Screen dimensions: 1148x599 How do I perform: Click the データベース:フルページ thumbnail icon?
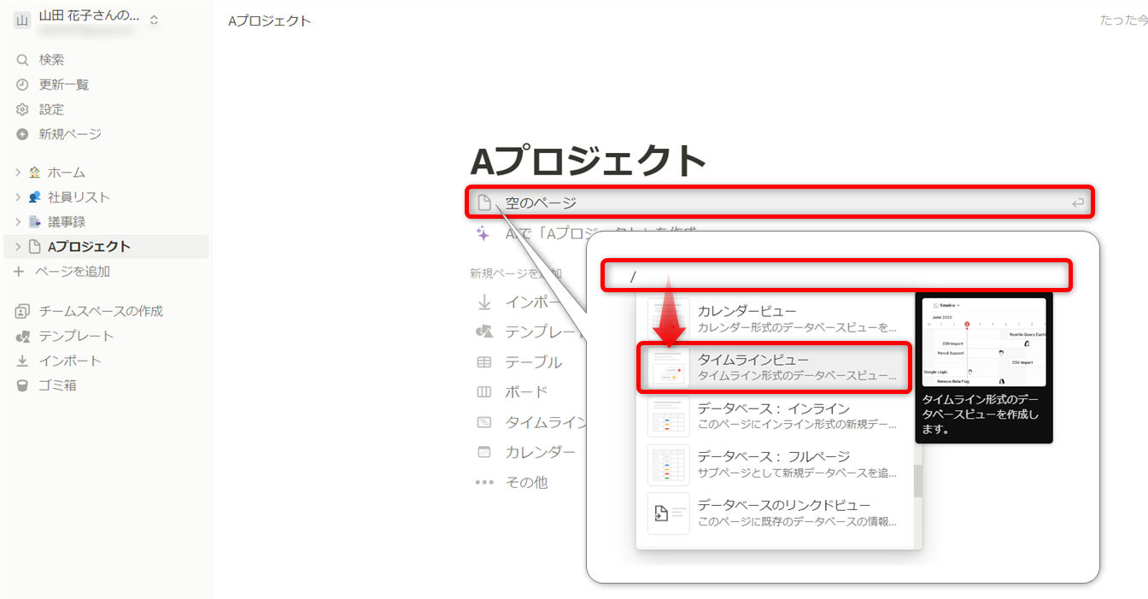pyautogui.click(x=669, y=465)
